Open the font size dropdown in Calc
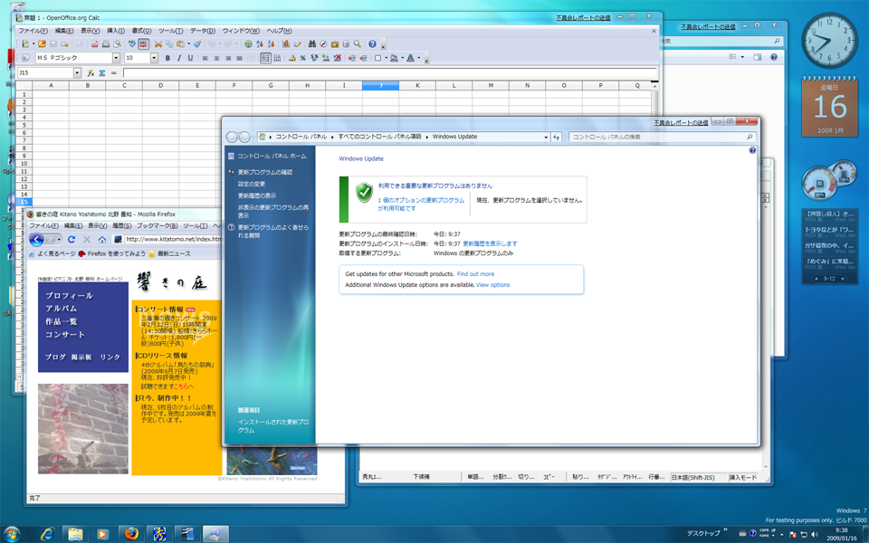Image resolution: width=869 pixels, height=543 pixels. (x=154, y=58)
